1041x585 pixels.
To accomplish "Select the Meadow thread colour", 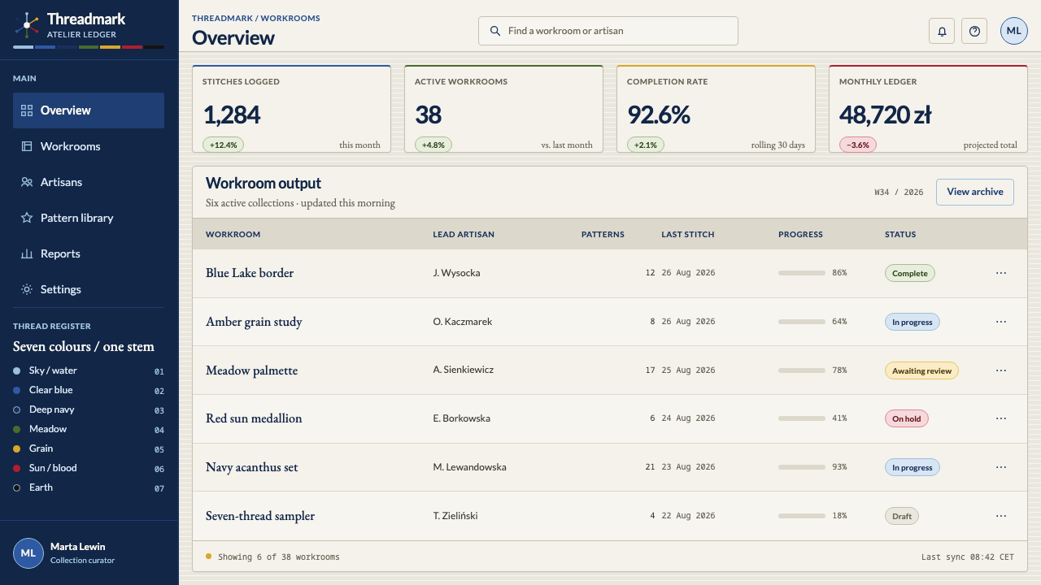I will [x=89, y=429].
